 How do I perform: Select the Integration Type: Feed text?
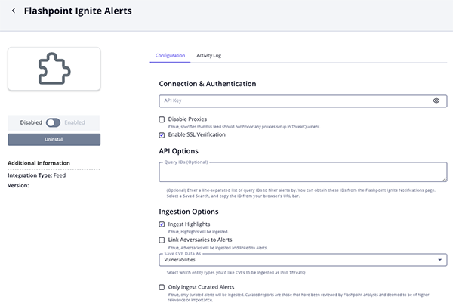(x=37, y=175)
